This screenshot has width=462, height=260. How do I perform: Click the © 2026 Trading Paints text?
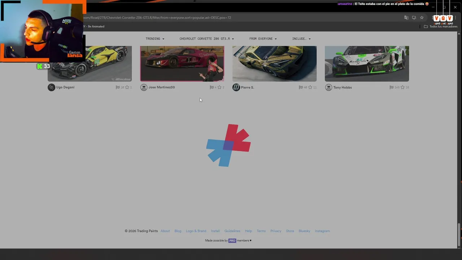pos(141,231)
